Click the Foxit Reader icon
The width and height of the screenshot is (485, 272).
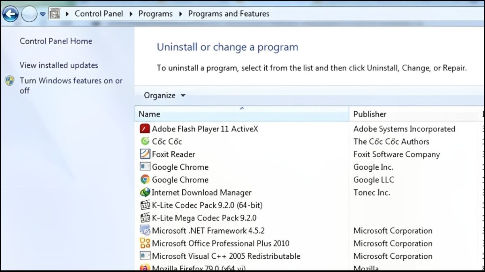(145, 154)
